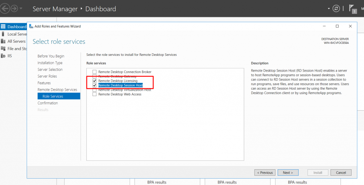The width and height of the screenshot is (364, 185).
Task: Check Remote Desktop Web Access
Action: [95, 94]
